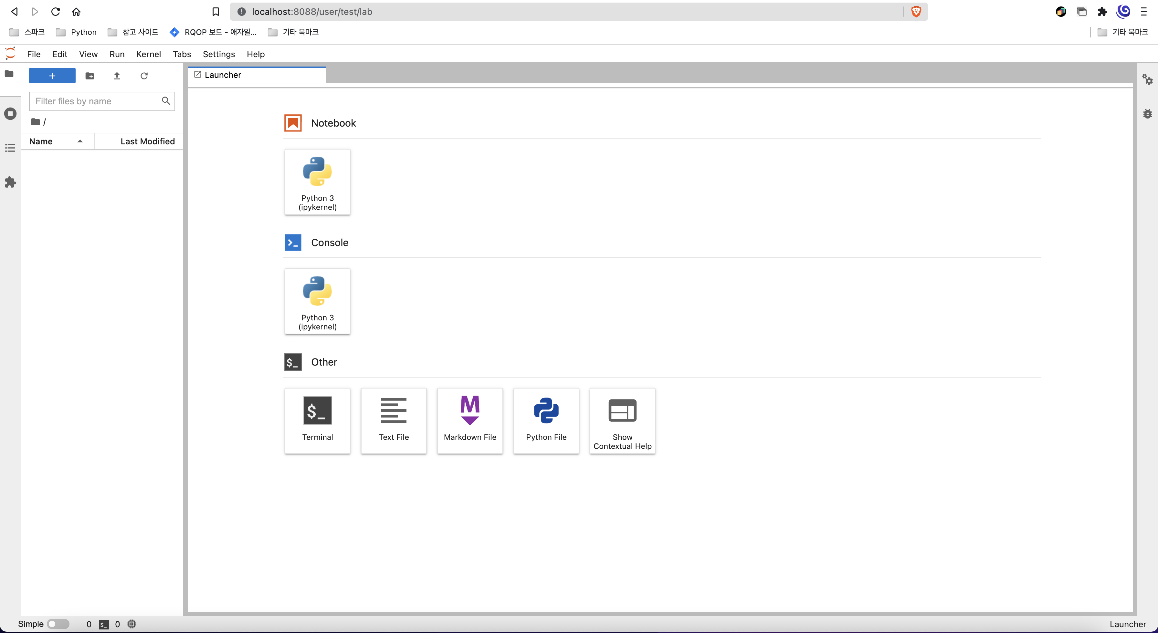Viewport: 1158px width, 633px height.
Task: Click the Upload Files icon
Action: (117, 76)
